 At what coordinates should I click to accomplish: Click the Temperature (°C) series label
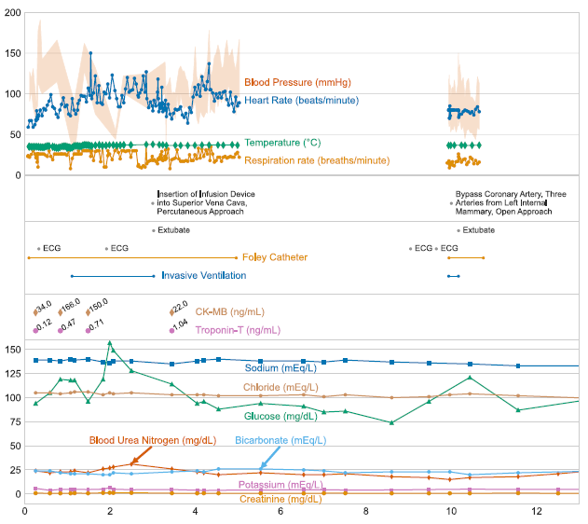[282, 143]
